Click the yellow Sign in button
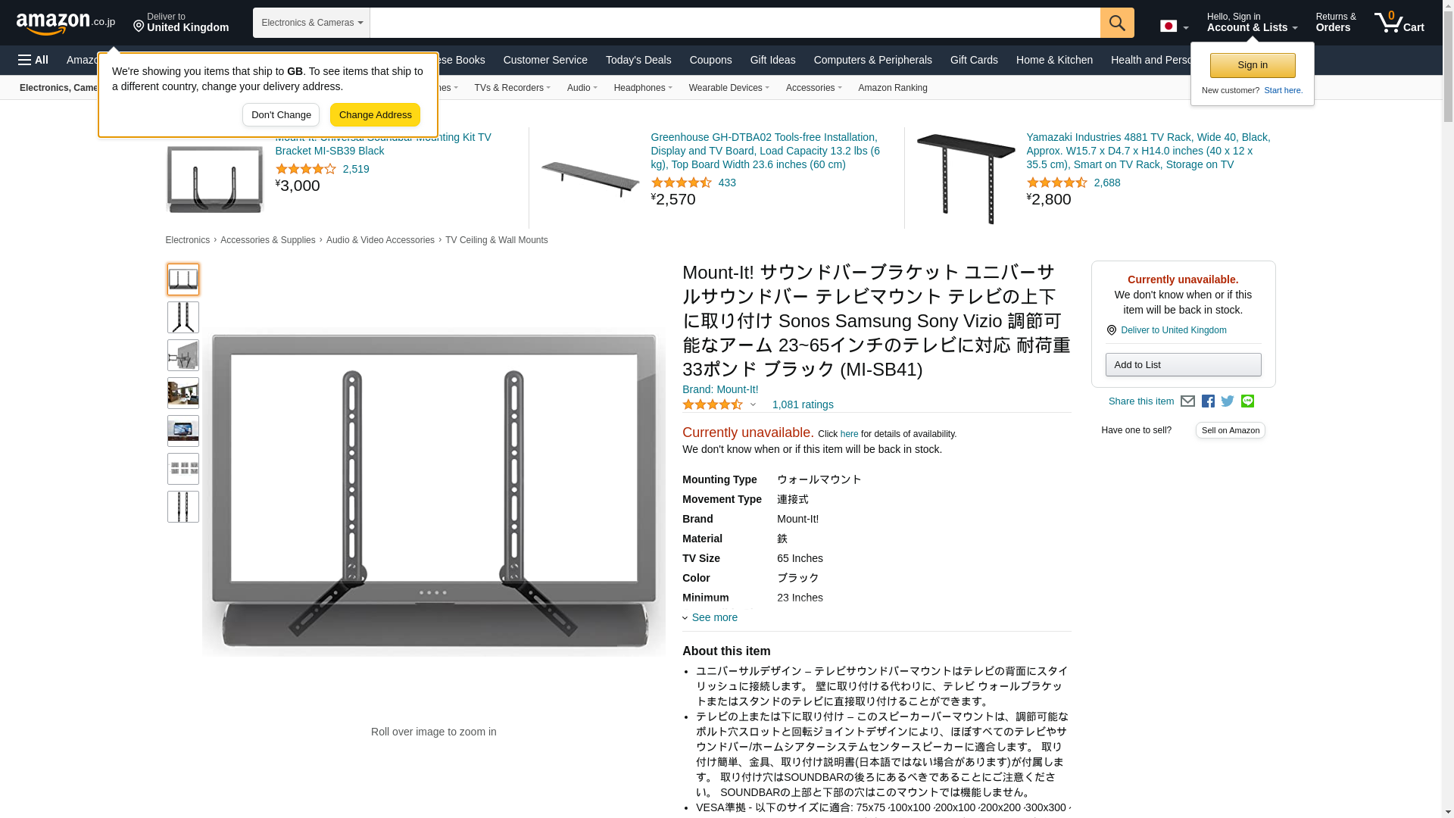This screenshot has width=1454, height=818. [1253, 65]
